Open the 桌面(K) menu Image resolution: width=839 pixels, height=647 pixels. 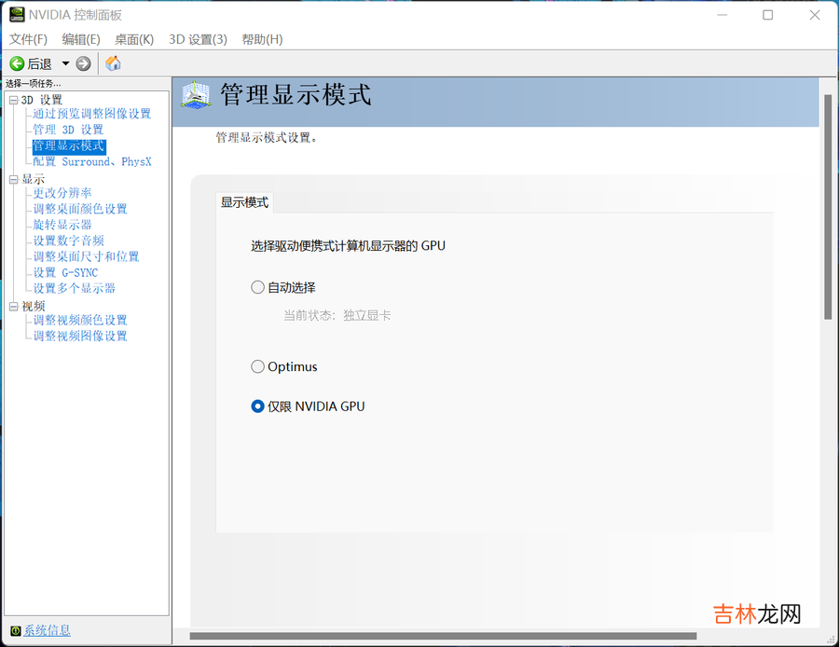point(134,39)
